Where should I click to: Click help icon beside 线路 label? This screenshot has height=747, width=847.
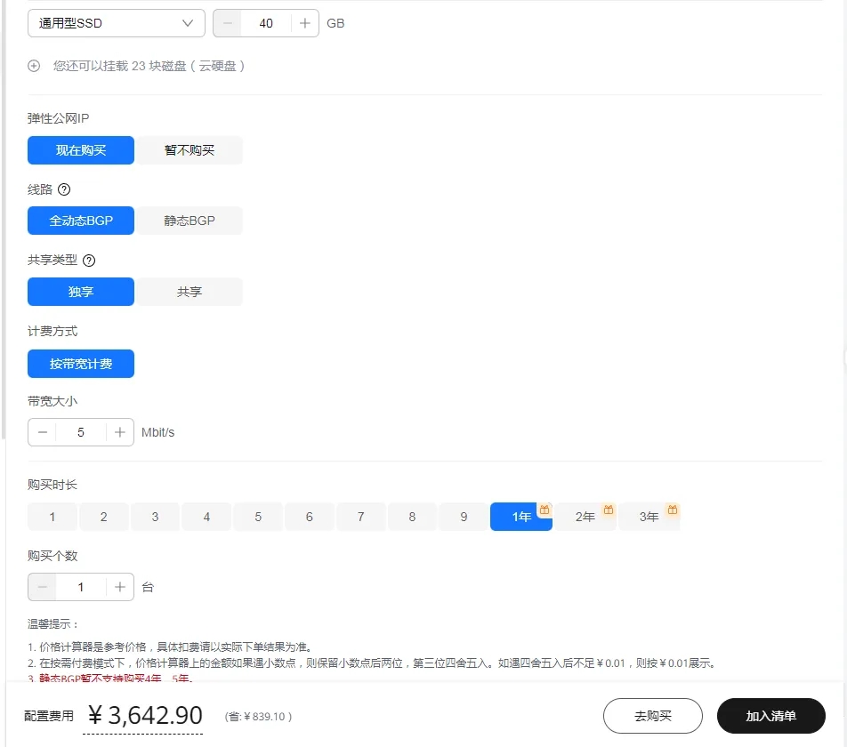(x=63, y=189)
